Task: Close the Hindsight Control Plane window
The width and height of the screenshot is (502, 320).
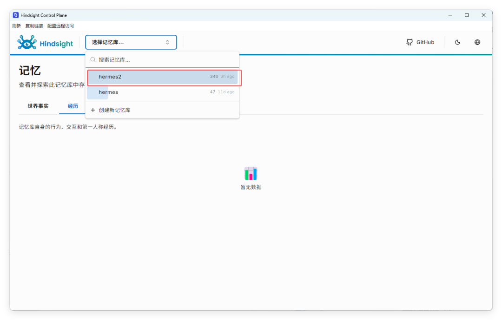Action: point(483,15)
